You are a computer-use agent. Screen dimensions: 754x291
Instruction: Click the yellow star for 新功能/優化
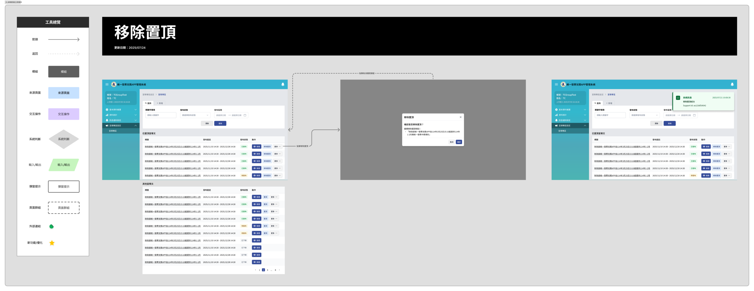[52, 243]
